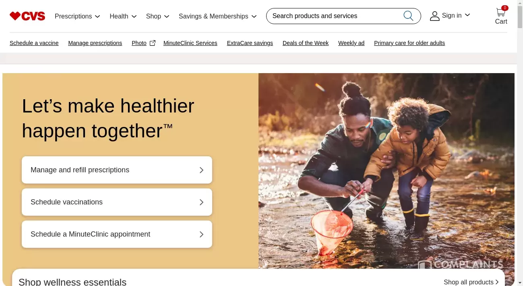Image resolution: width=523 pixels, height=286 pixels.
Task: Click the Photo external link icon
Action: point(153,43)
